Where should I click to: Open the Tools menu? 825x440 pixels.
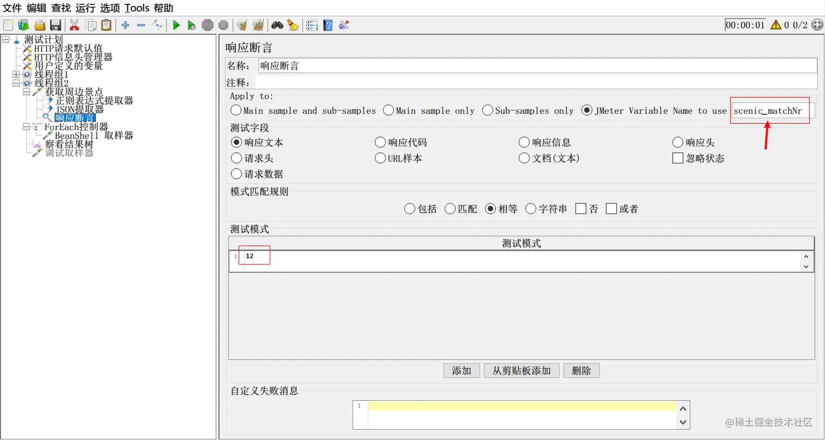pos(136,8)
